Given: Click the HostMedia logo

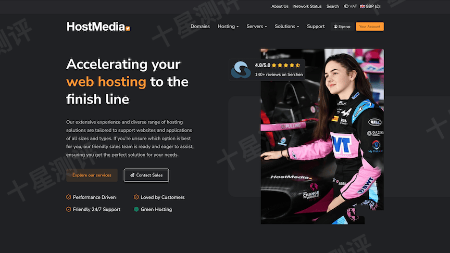Looking at the screenshot, I should point(98,27).
